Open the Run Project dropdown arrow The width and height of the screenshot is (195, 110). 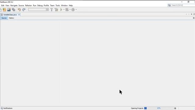pos(64,9)
